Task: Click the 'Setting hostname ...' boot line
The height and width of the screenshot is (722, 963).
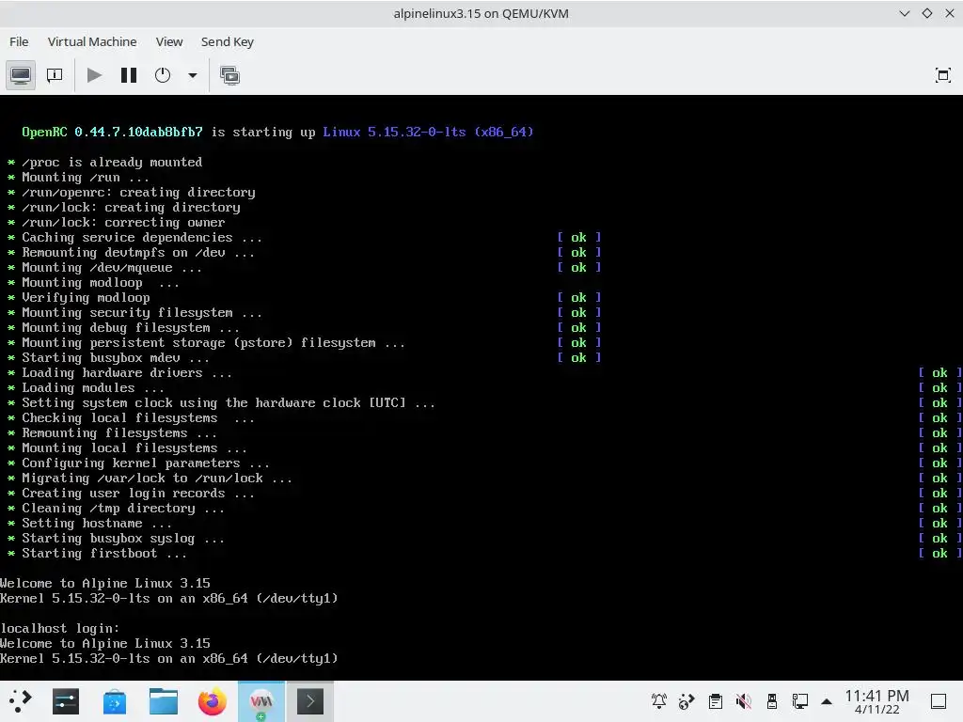Action: click(x=97, y=524)
